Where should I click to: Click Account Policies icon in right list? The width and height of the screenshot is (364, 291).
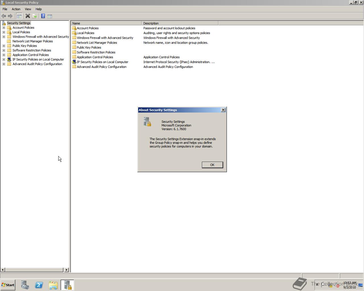[x=74, y=28]
